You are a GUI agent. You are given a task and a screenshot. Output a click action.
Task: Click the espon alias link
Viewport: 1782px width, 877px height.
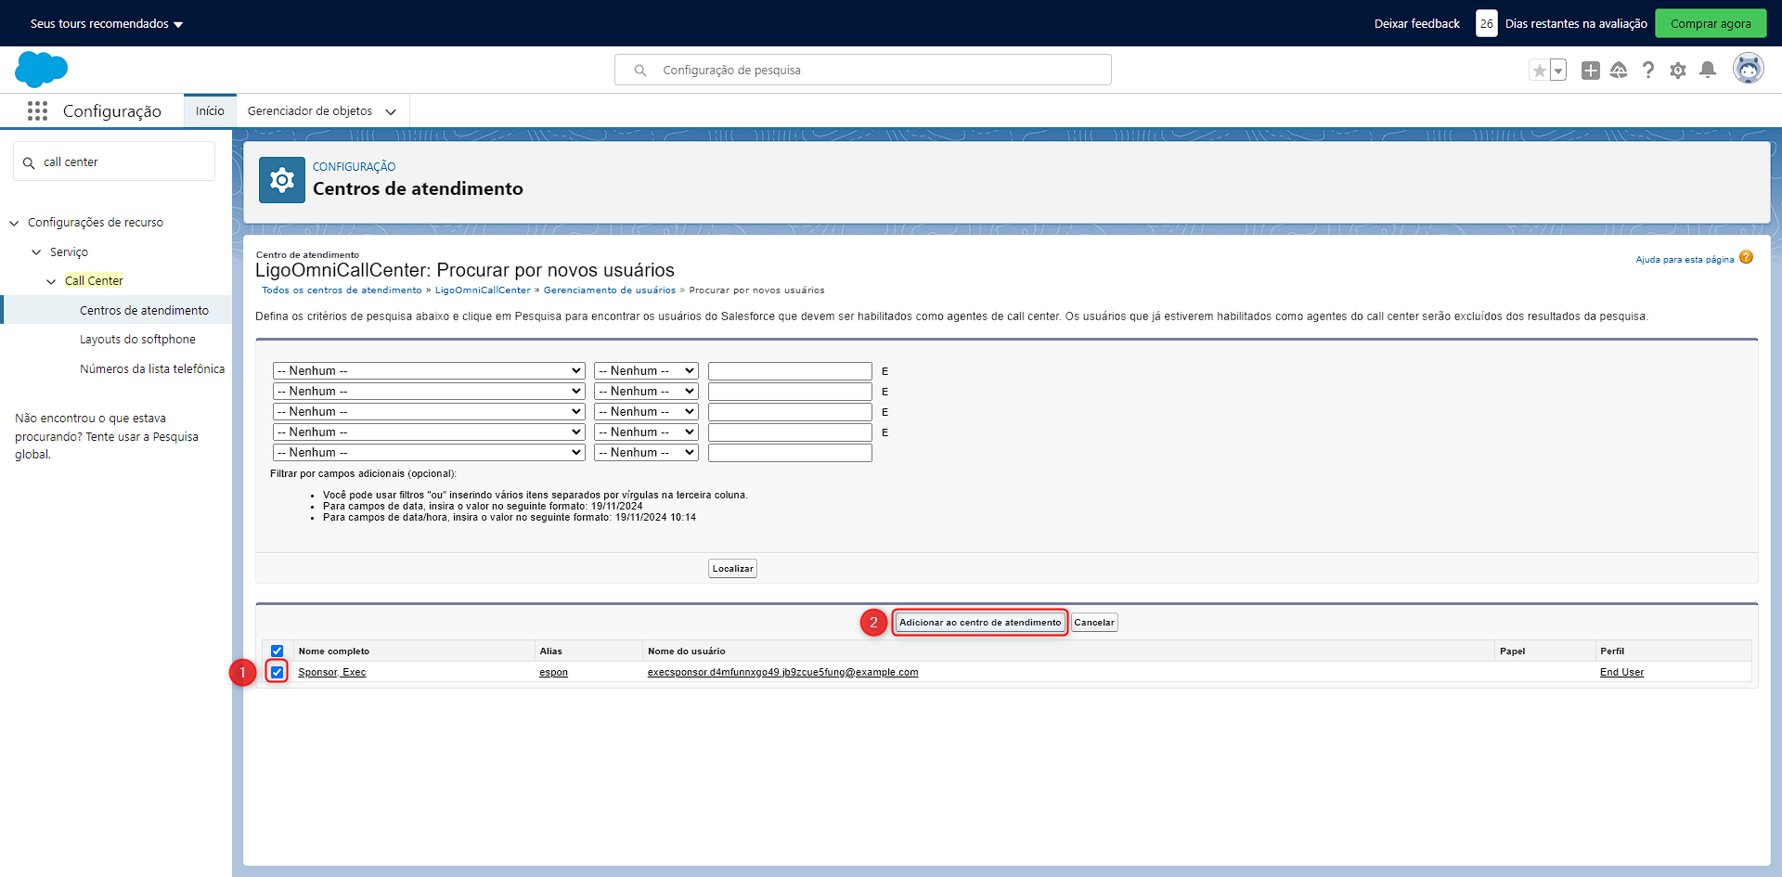tap(553, 673)
